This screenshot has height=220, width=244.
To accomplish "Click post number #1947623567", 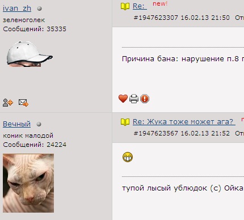I will tap(155, 133).
